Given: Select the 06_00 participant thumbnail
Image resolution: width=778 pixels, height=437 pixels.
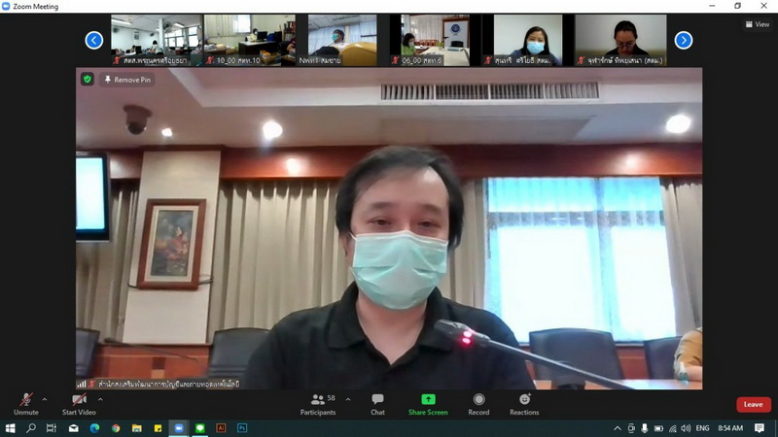Looking at the screenshot, I should tap(436, 40).
